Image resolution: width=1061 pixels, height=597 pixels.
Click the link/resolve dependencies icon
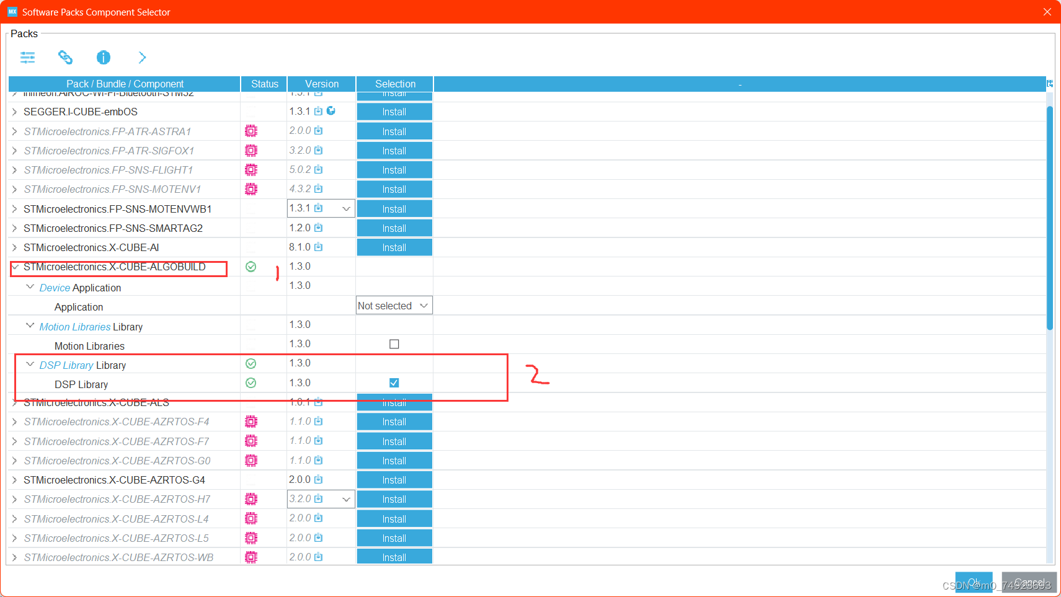click(65, 58)
